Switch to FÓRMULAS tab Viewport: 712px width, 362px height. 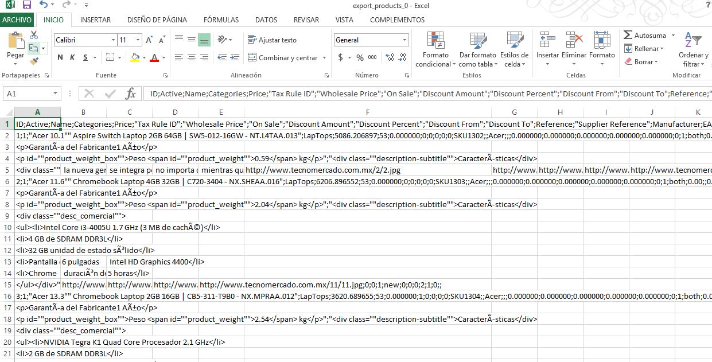pyautogui.click(x=221, y=20)
